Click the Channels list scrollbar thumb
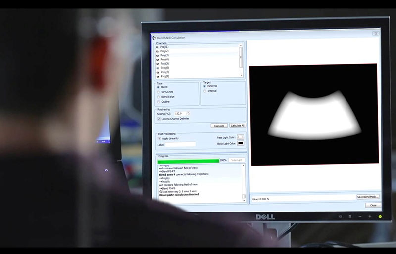Screen dimensions: 396x254 tap(241, 57)
